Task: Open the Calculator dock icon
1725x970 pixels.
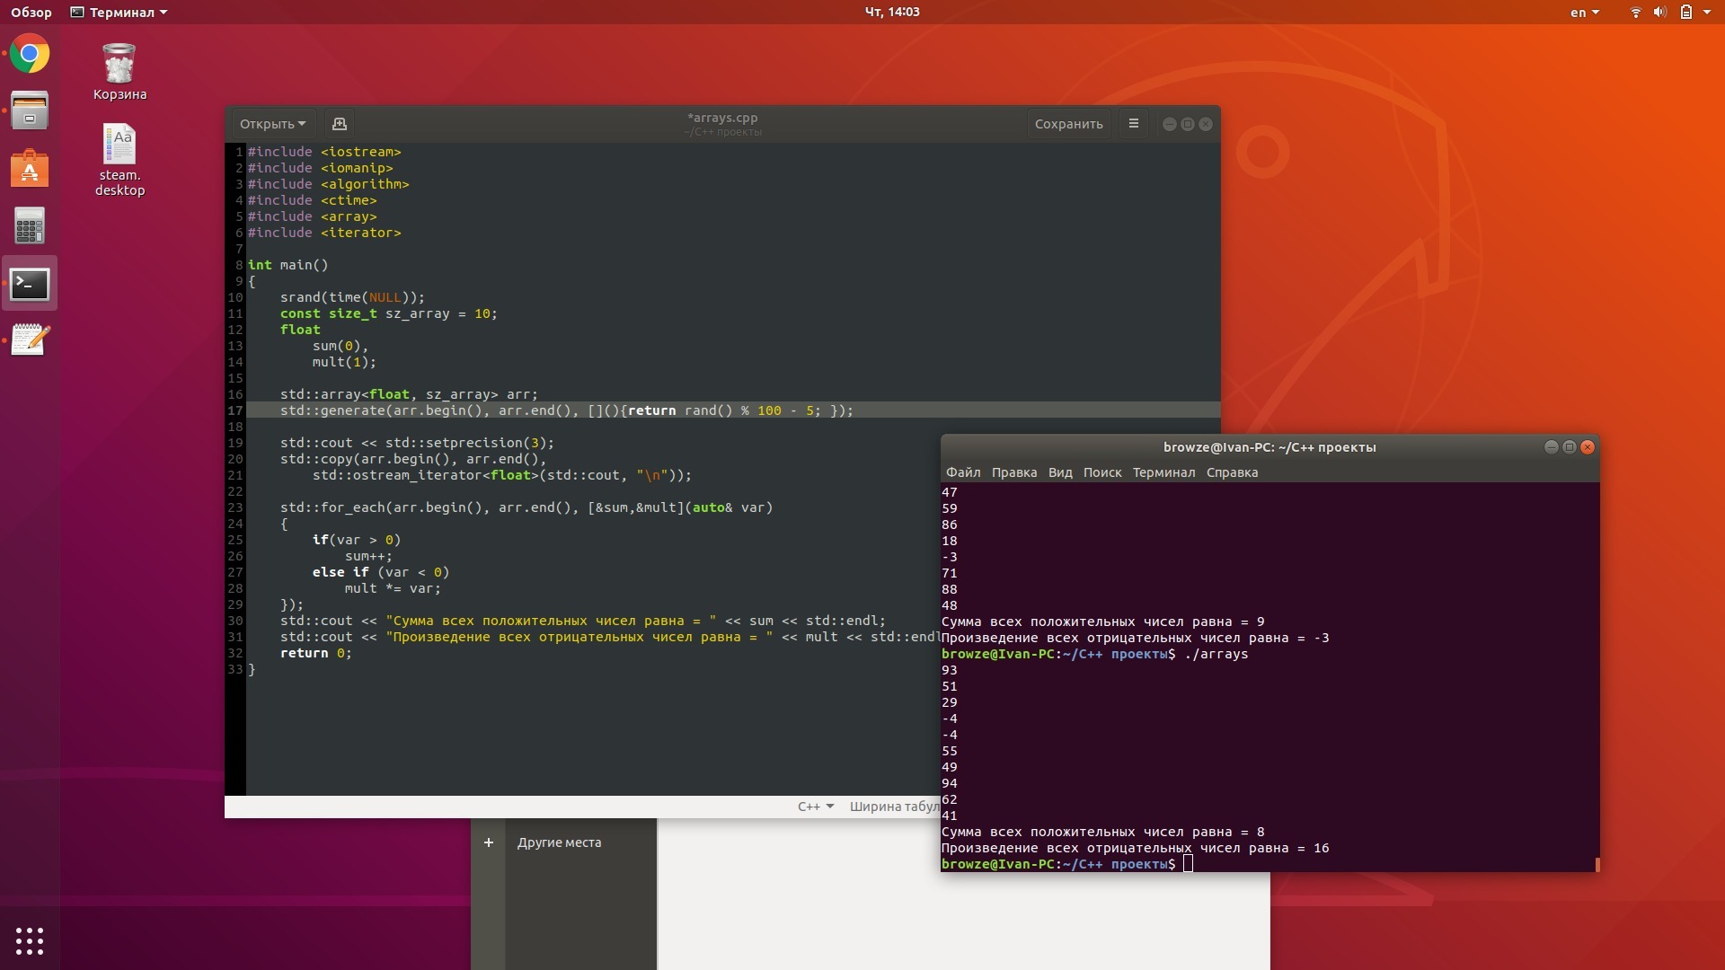Action: [x=30, y=226]
